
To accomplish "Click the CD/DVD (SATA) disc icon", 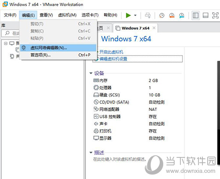I will pyautogui.click(x=96, y=102).
